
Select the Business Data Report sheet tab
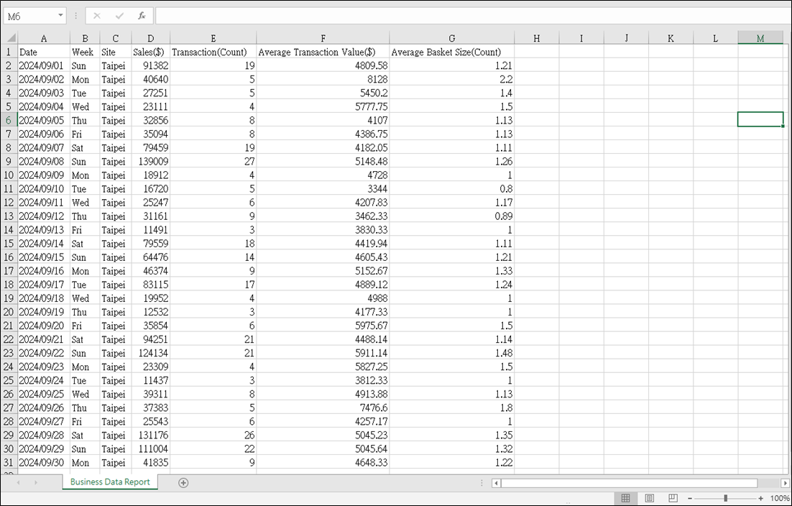click(109, 482)
